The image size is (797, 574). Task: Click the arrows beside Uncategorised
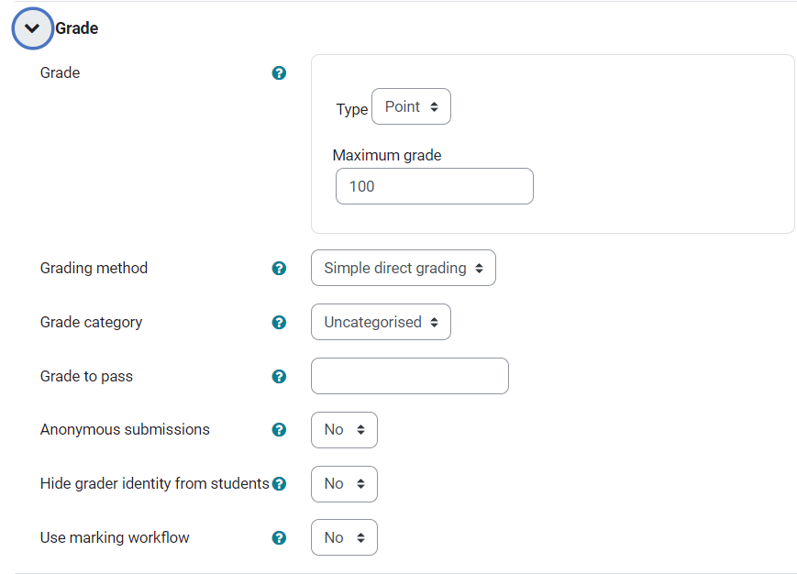tap(434, 322)
